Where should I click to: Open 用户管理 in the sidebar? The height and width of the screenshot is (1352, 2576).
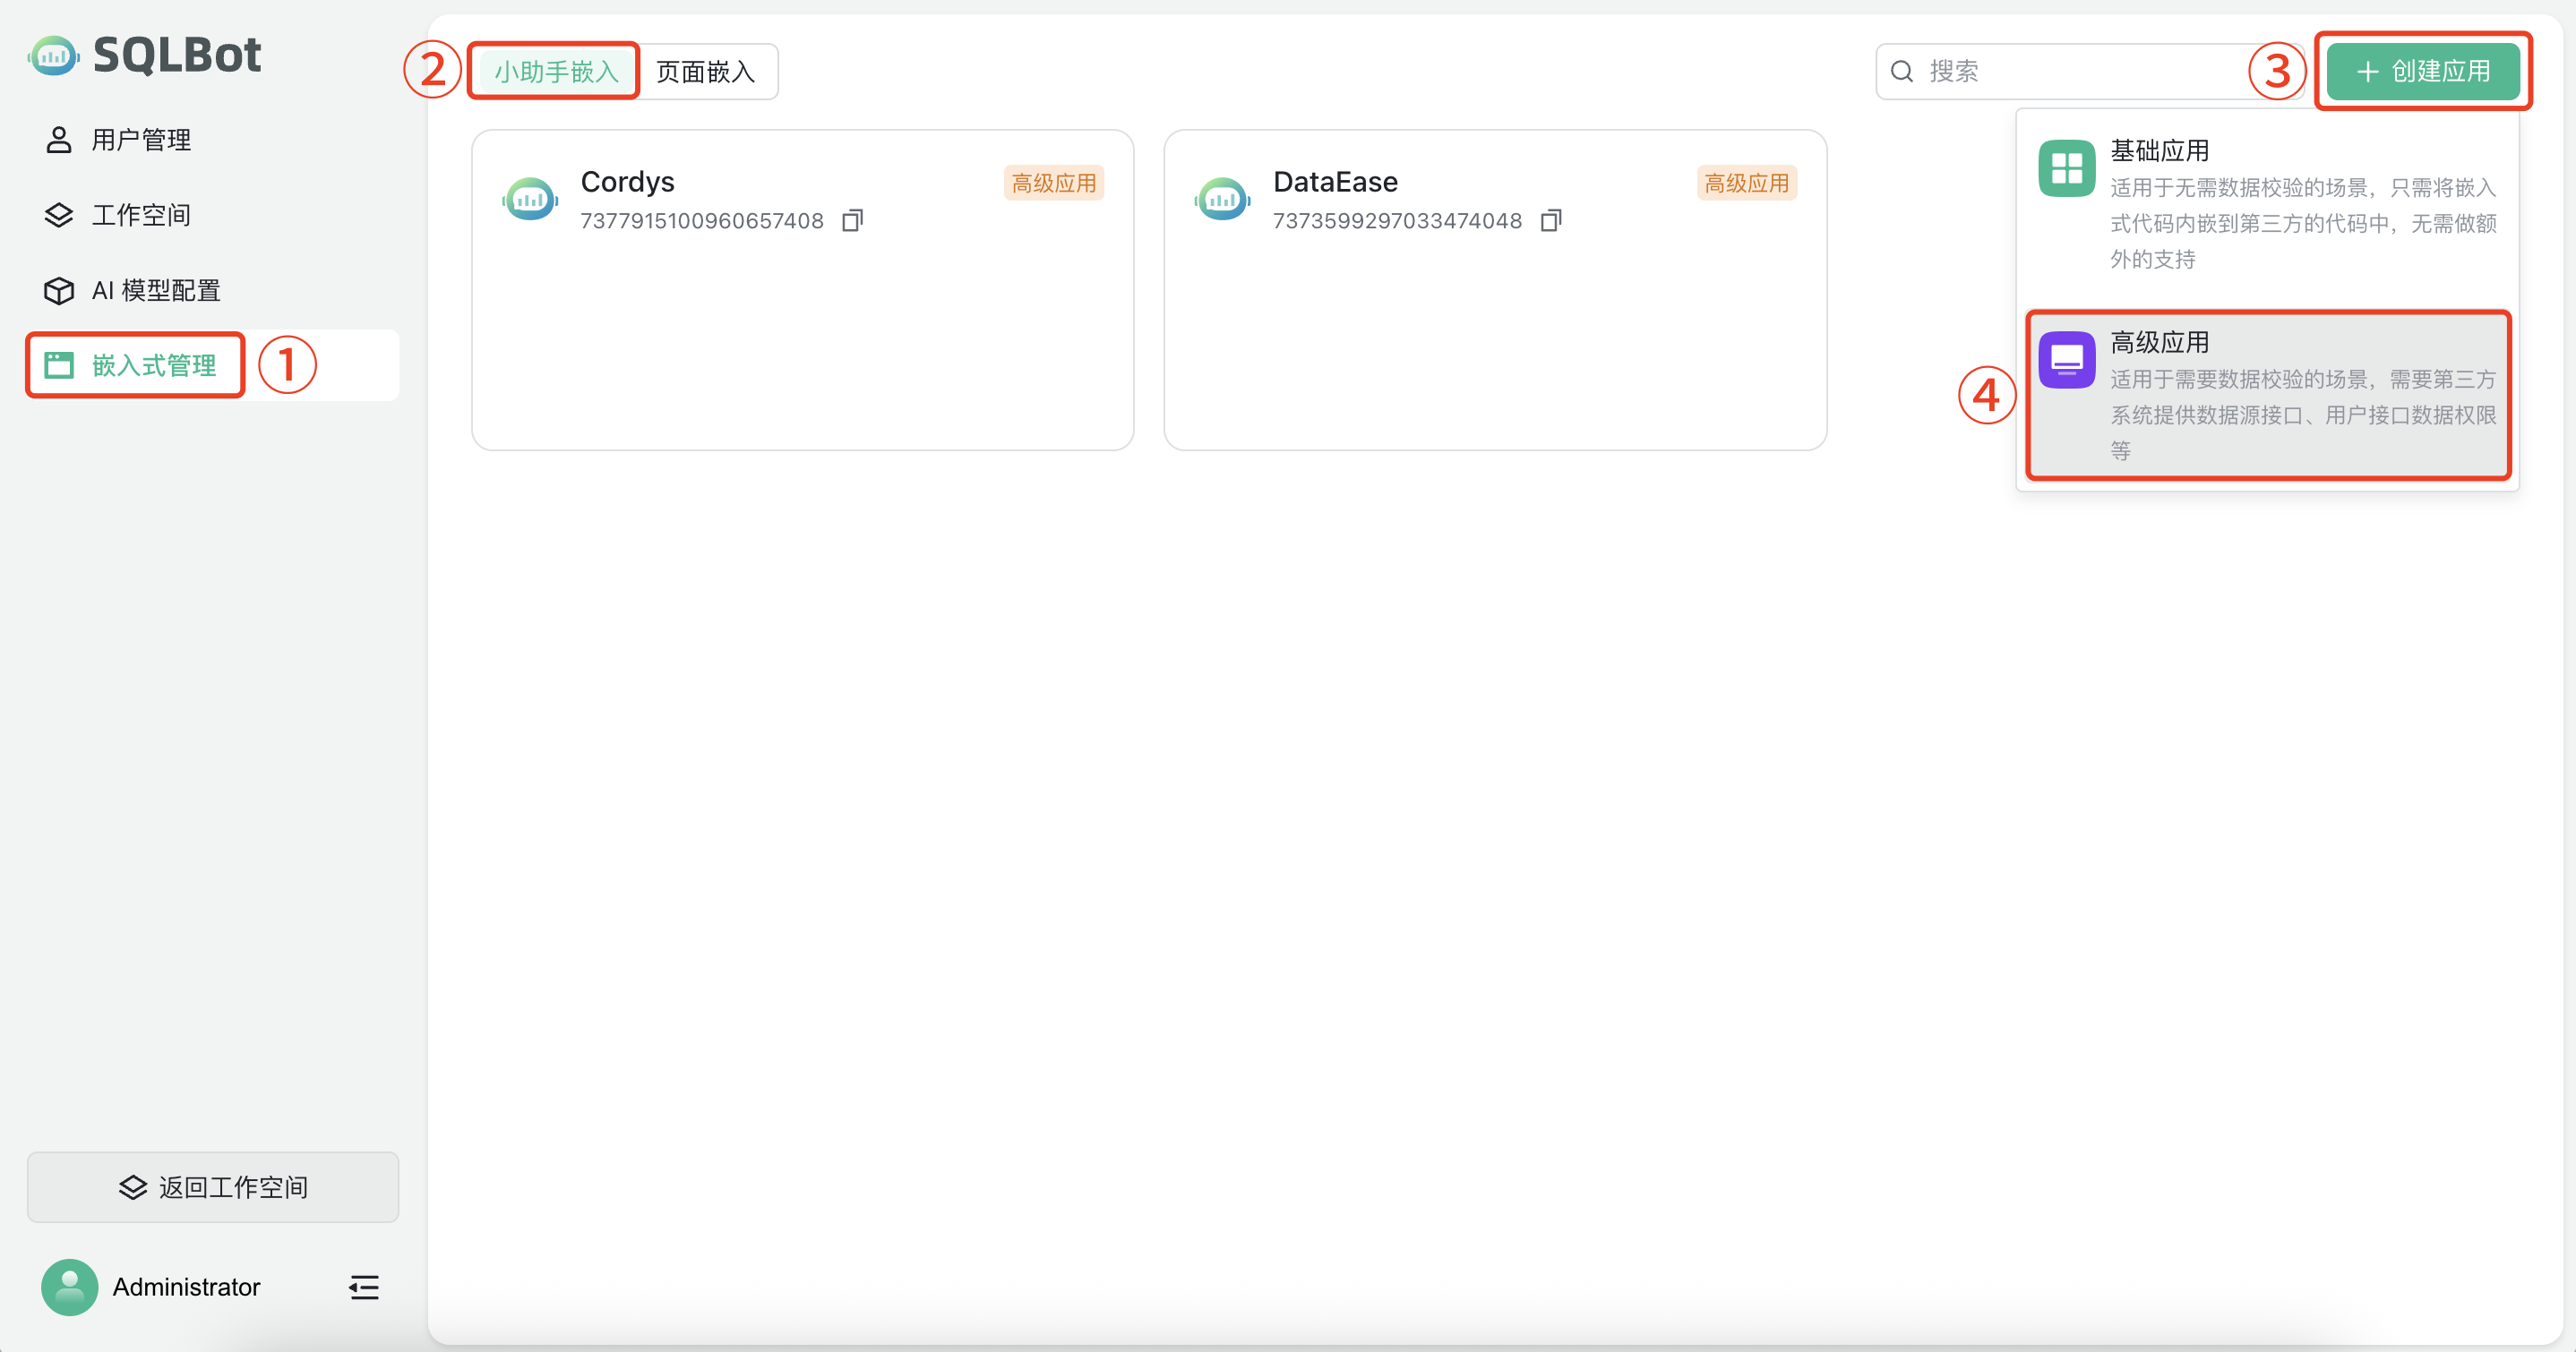[x=140, y=140]
